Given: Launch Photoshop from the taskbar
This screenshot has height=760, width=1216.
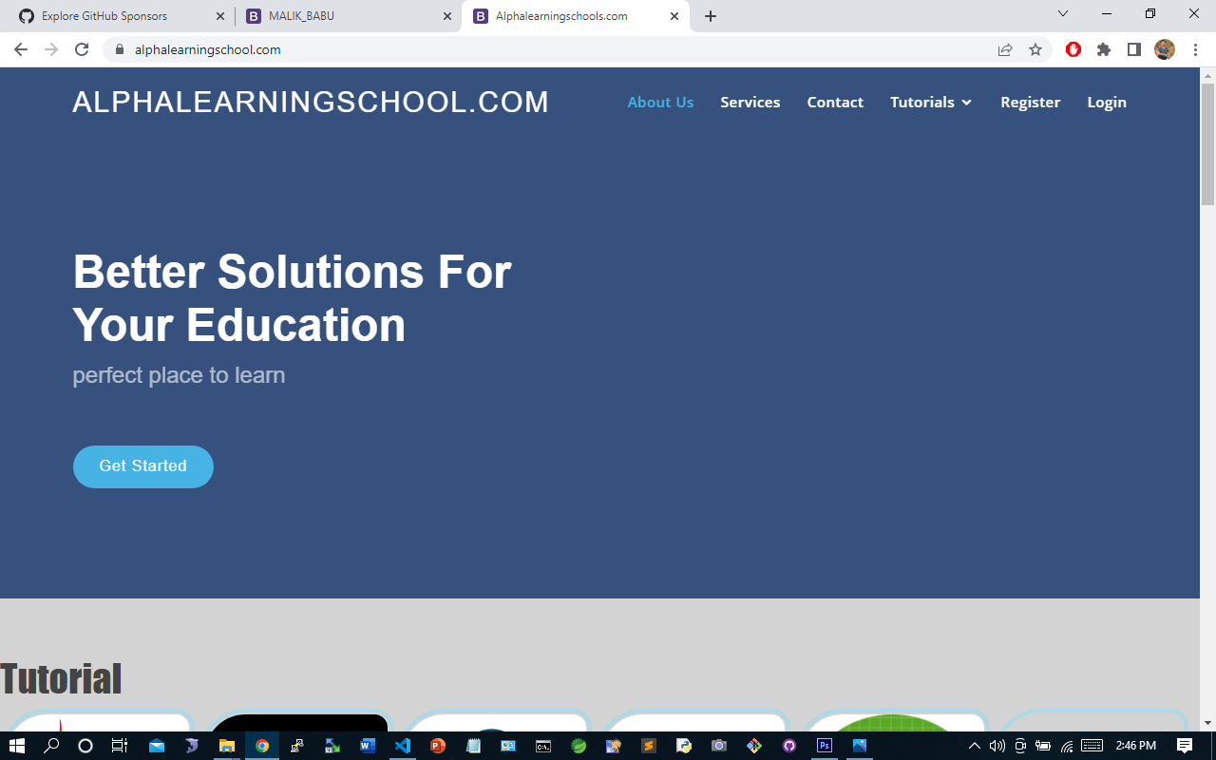Looking at the screenshot, I should coord(825,746).
